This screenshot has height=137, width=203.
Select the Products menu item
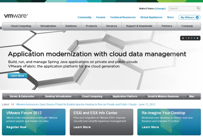click(x=91, y=26)
